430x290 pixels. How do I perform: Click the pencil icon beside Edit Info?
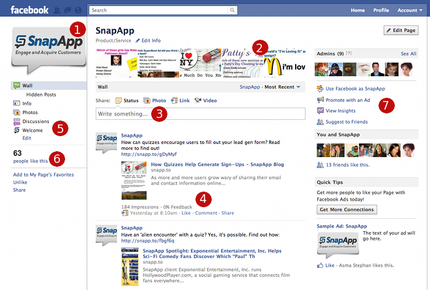137,40
